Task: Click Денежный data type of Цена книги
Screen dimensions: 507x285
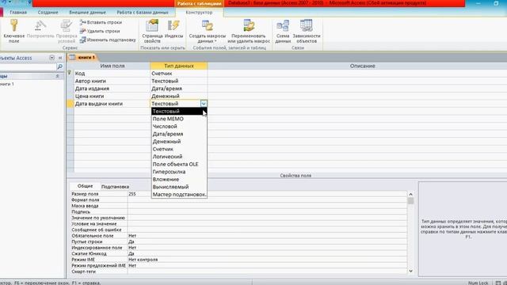Action: (x=179, y=97)
